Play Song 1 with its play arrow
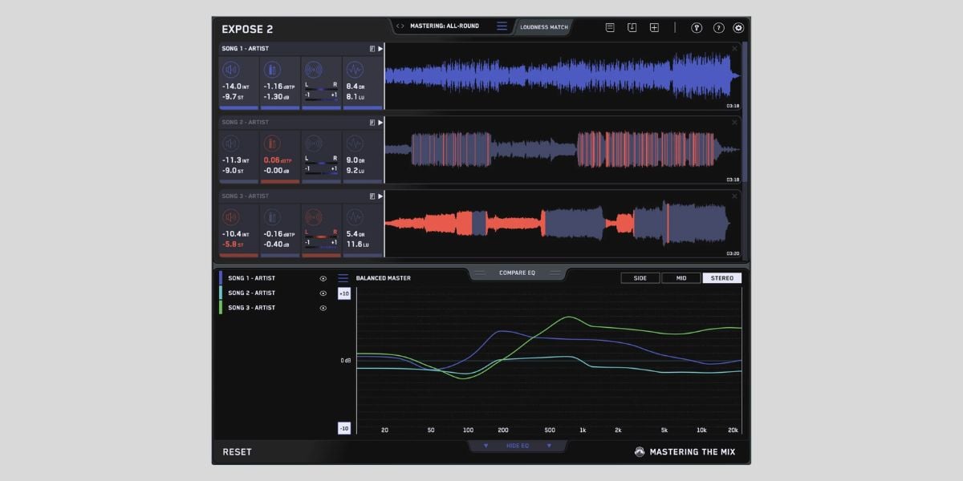Screen dimensions: 963x481 coord(380,49)
